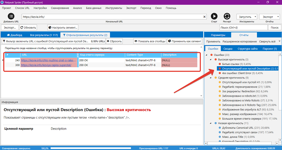Click Показать все столбцы button

click(x=150, y=41)
